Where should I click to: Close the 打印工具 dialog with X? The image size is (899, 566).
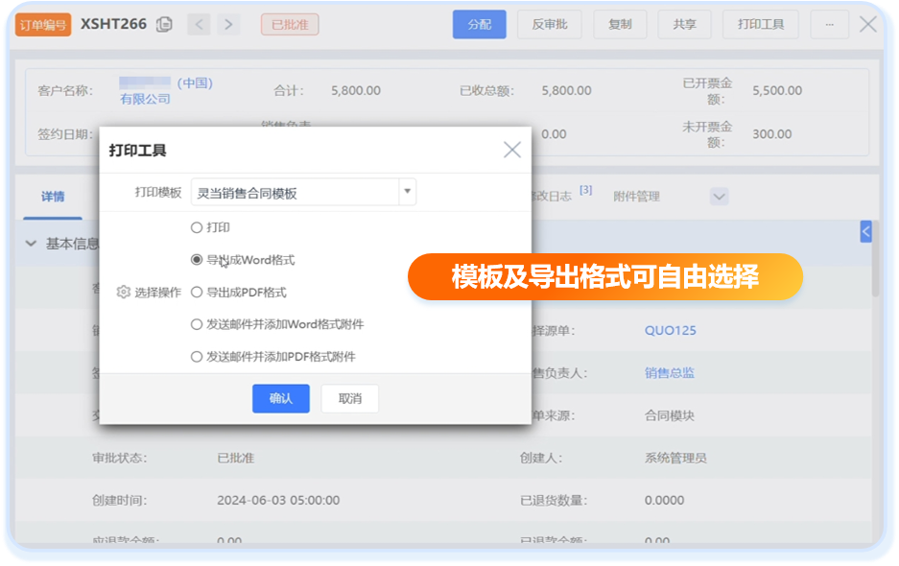[512, 150]
